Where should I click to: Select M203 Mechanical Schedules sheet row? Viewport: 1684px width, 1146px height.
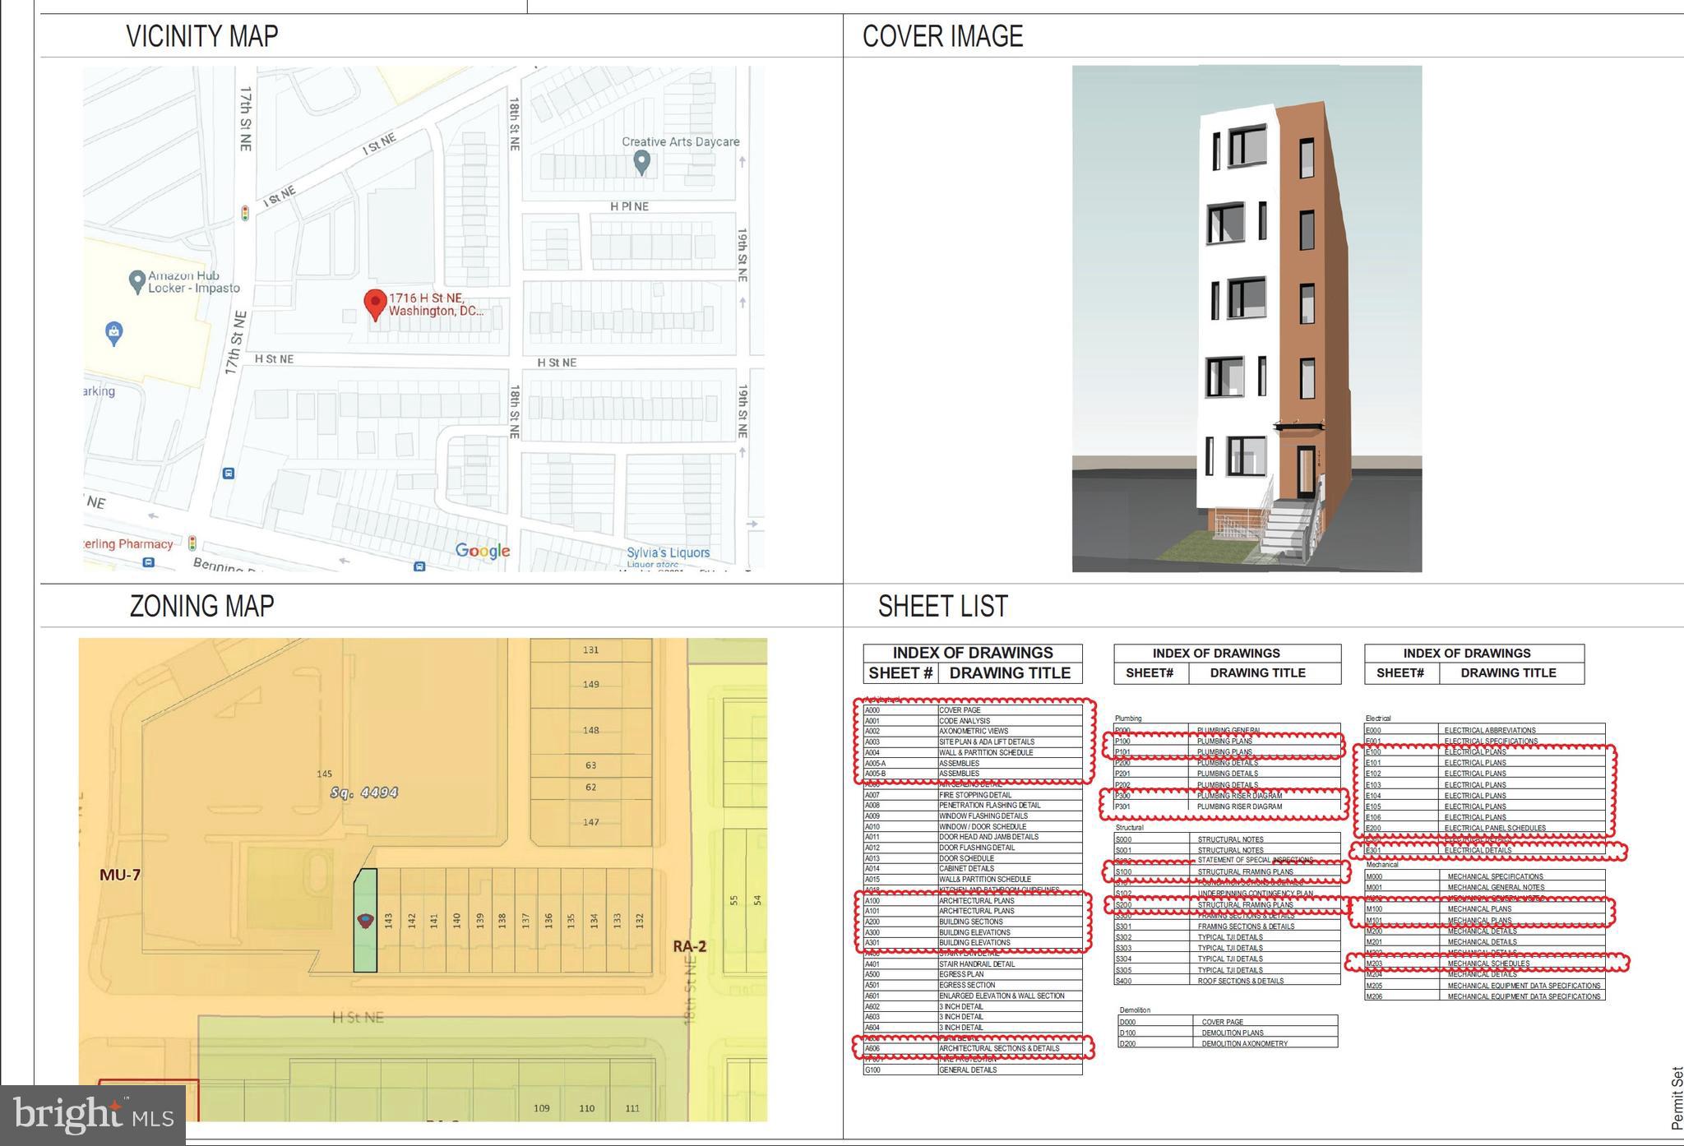1484,963
